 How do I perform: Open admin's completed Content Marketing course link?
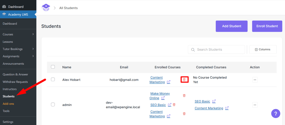click(209, 108)
